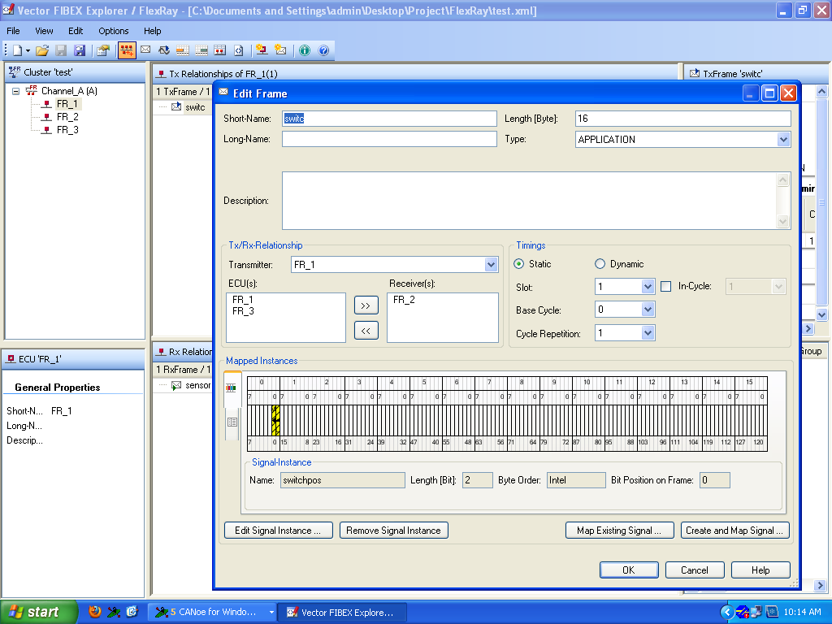The image size is (832, 624).
Task: Click the Firefox icon in taskbar
Action: click(x=95, y=612)
